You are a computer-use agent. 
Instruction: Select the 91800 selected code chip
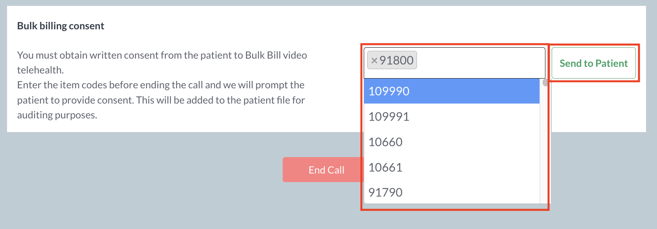396,61
